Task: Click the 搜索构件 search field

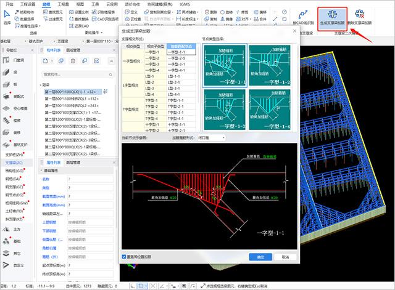Action: [x=69, y=74]
